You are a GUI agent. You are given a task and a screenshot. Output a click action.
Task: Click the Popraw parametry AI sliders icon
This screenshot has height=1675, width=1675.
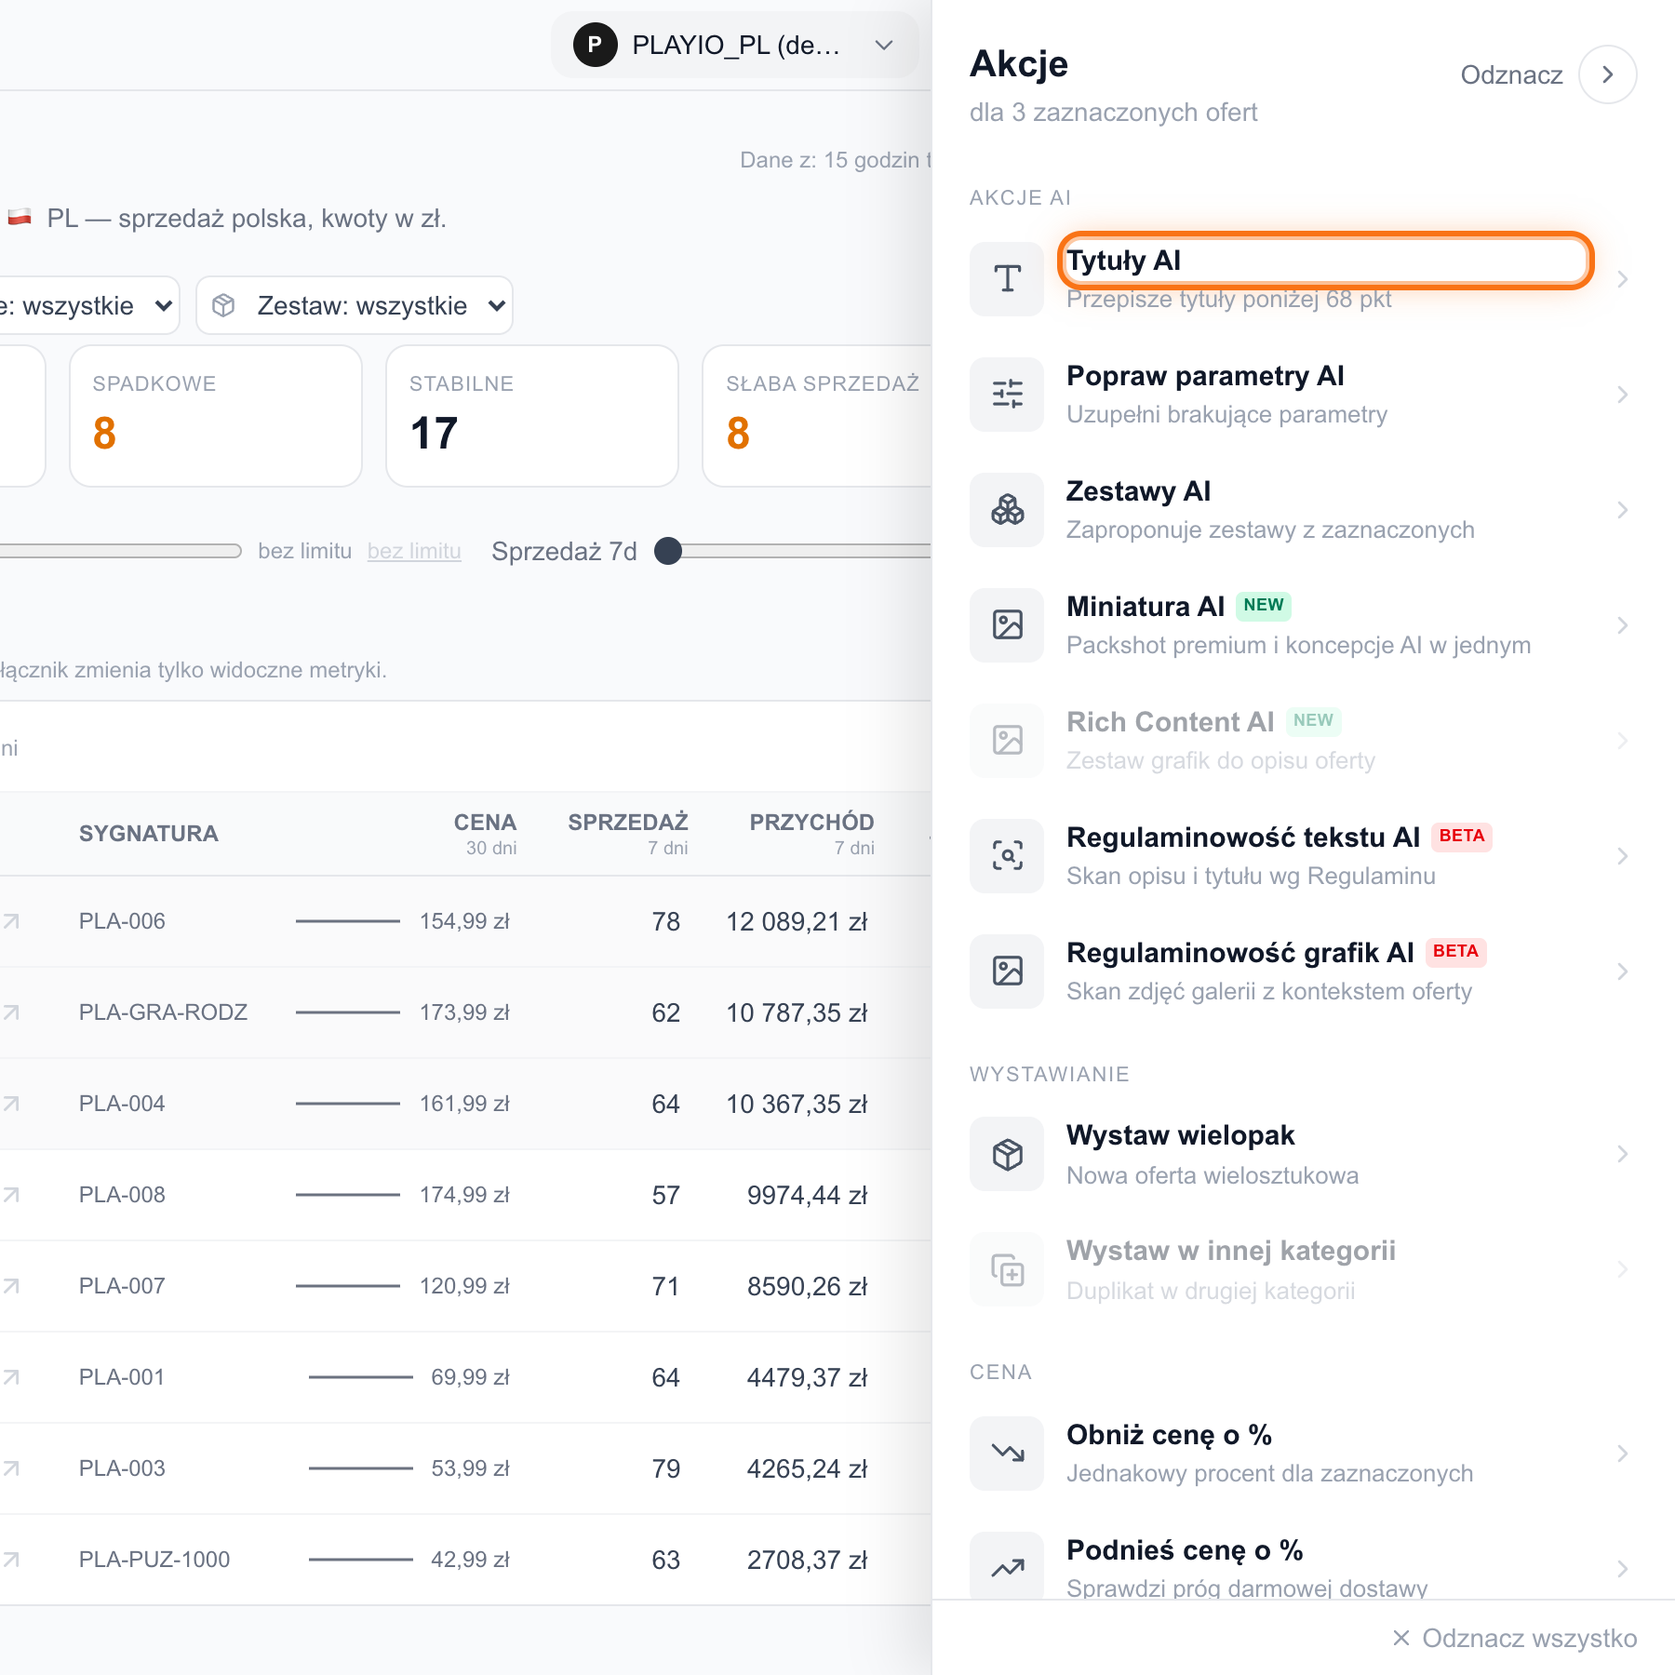[1007, 395]
